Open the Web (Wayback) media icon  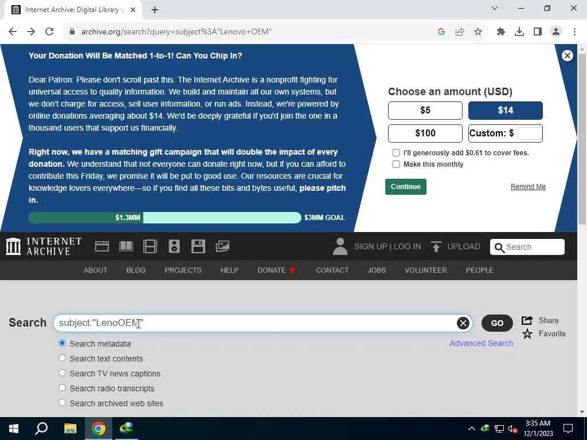pyautogui.click(x=102, y=246)
